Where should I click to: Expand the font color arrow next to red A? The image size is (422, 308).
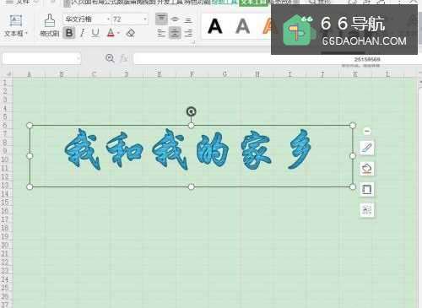point(118,34)
